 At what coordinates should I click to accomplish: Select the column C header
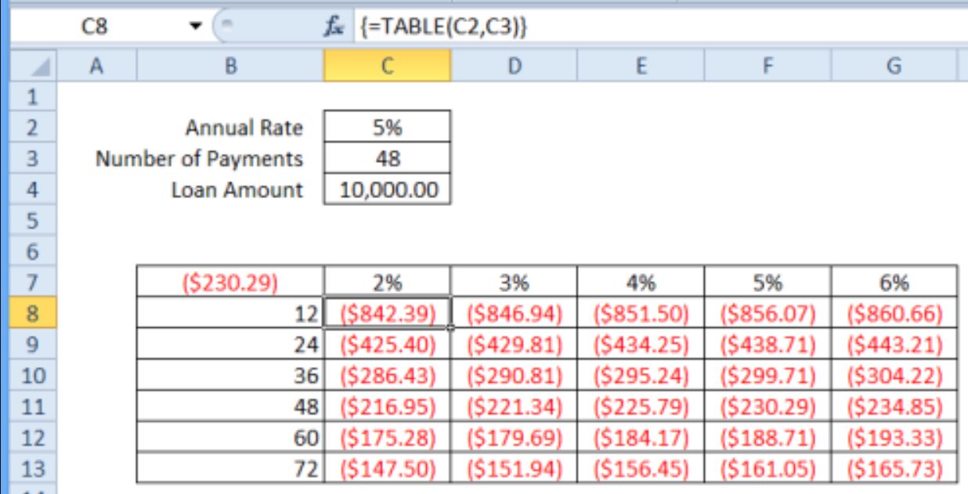389,68
